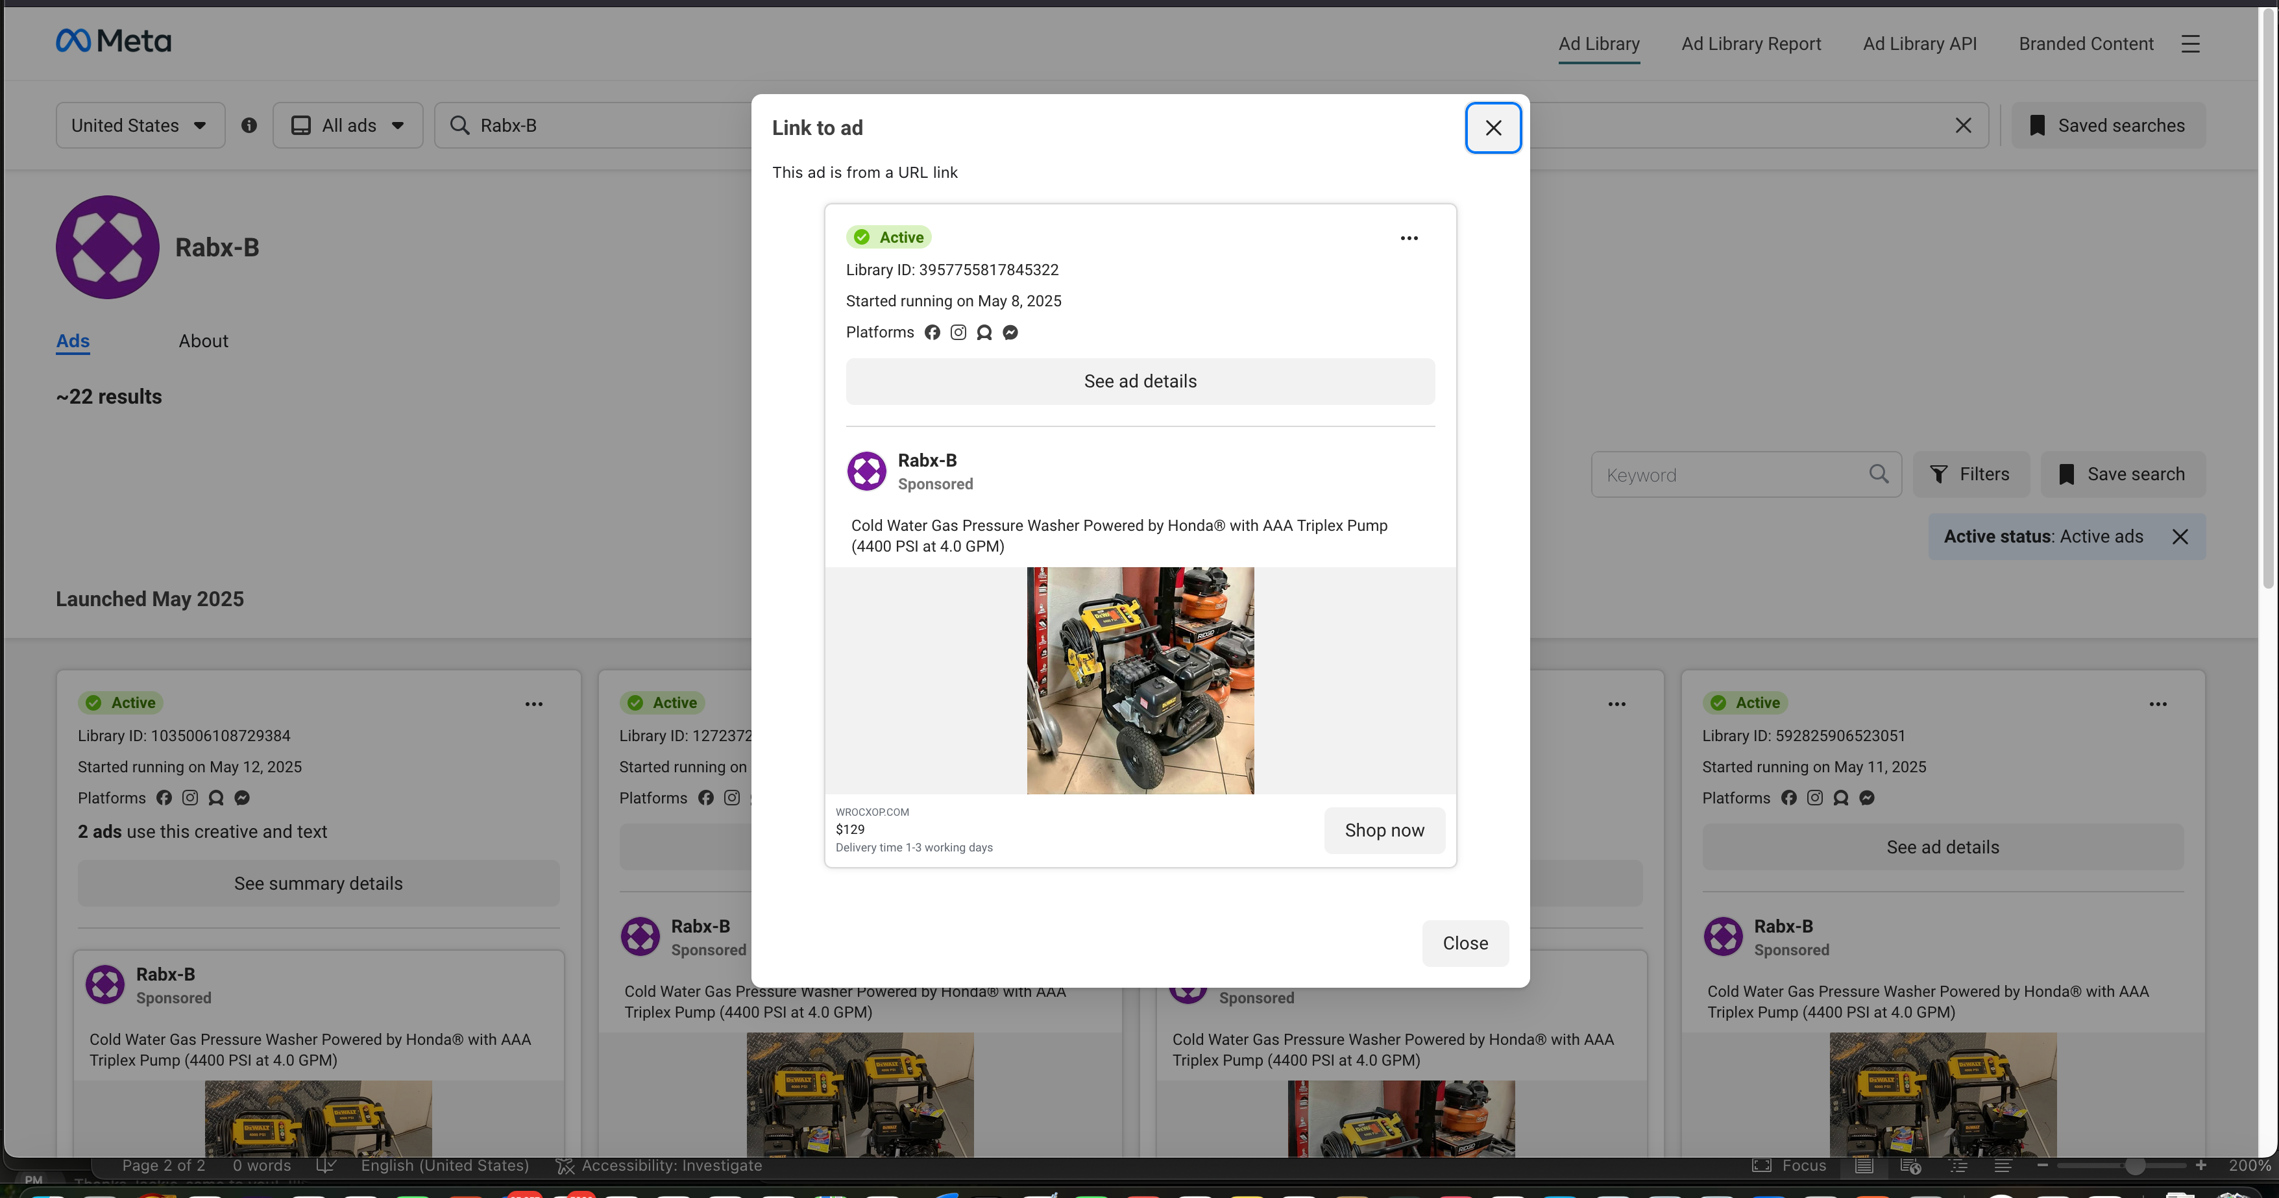Click the Shop now button
Screen dimensions: 2279x1198
[x=1383, y=830]
